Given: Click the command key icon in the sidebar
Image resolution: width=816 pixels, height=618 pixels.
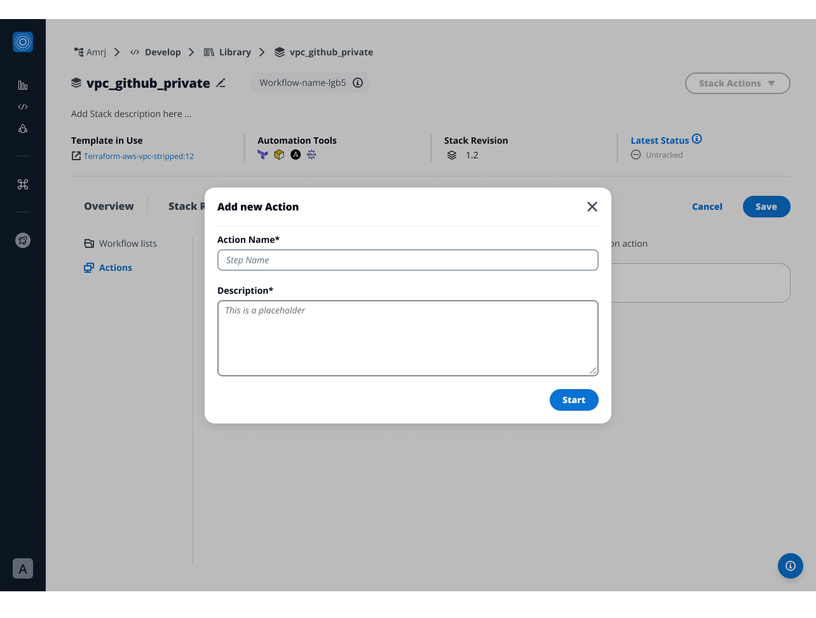Looking at the screenshot, I should [22, 184].
